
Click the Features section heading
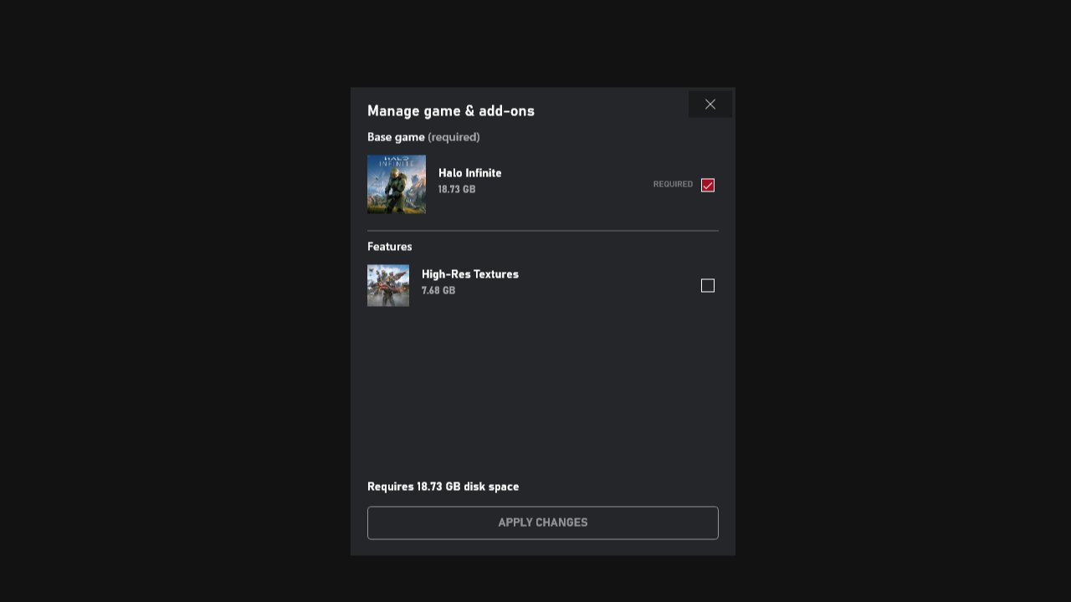[x=390, y=247]
